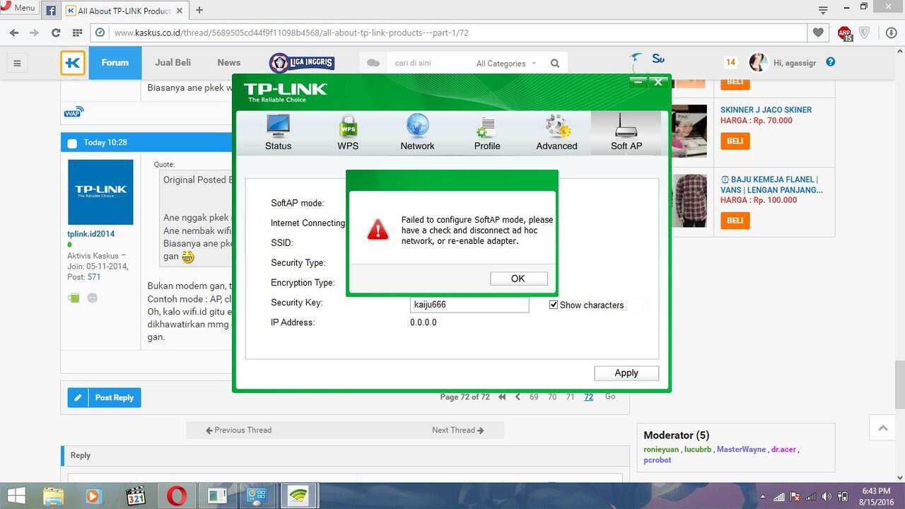Click the Kaskus logo
This screenshot has width=905, height=509.
pyautogui.click(x=73, y=63)
